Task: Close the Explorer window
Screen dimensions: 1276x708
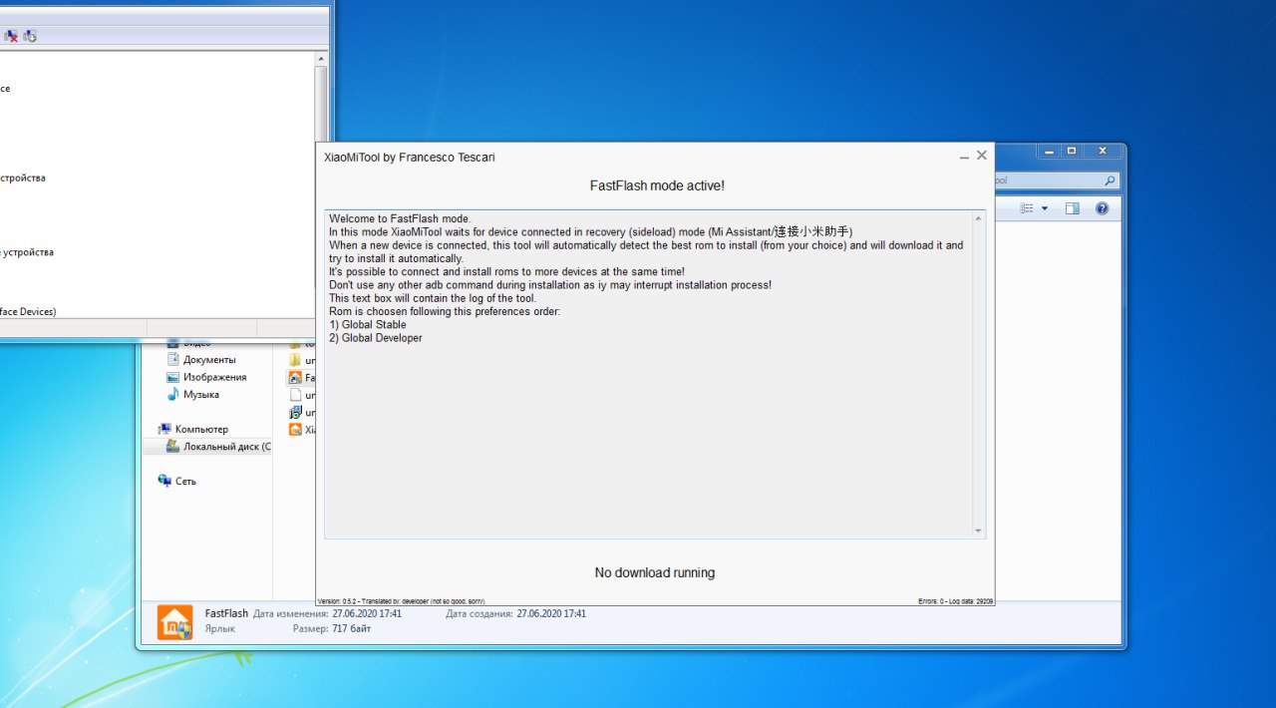Action: point(1103,151)
